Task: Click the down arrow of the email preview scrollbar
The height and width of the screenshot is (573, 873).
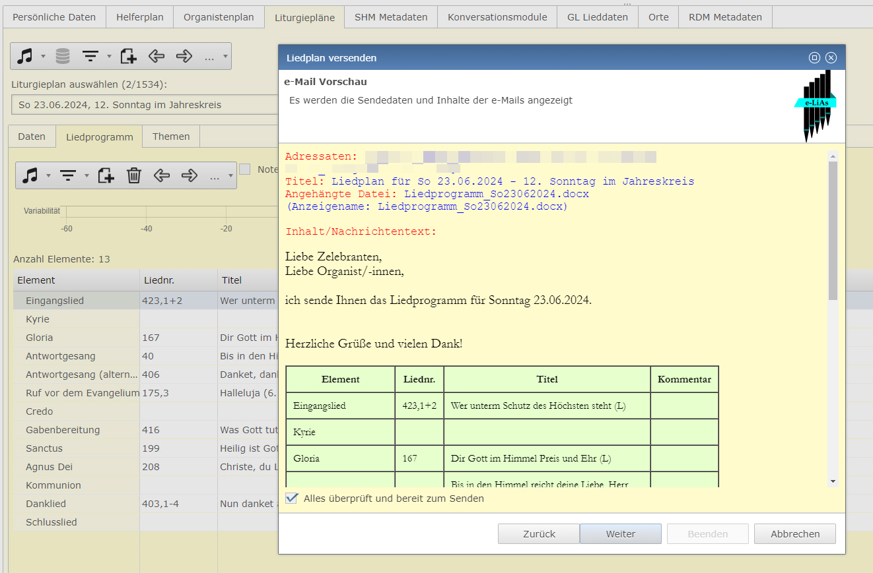Action: 833,481
